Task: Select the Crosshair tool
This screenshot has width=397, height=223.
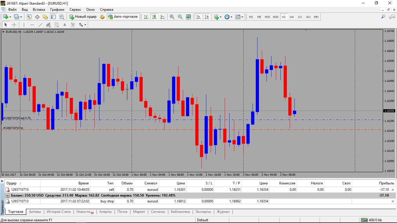Action: (14, 25)
